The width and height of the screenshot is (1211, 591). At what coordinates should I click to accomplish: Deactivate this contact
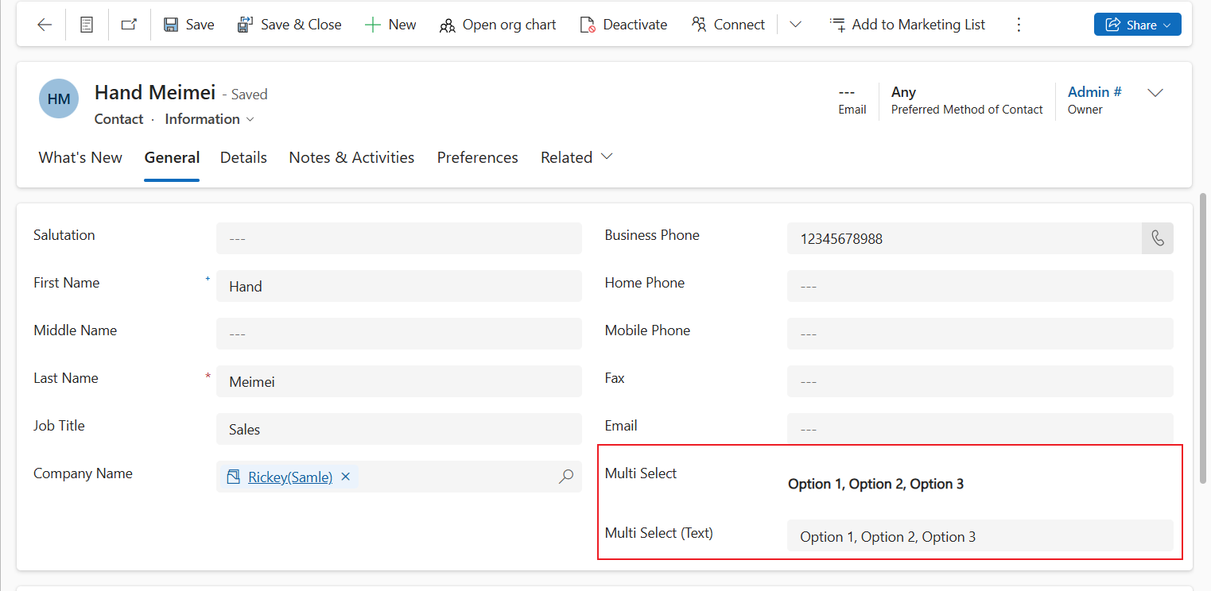coord(623,25)
